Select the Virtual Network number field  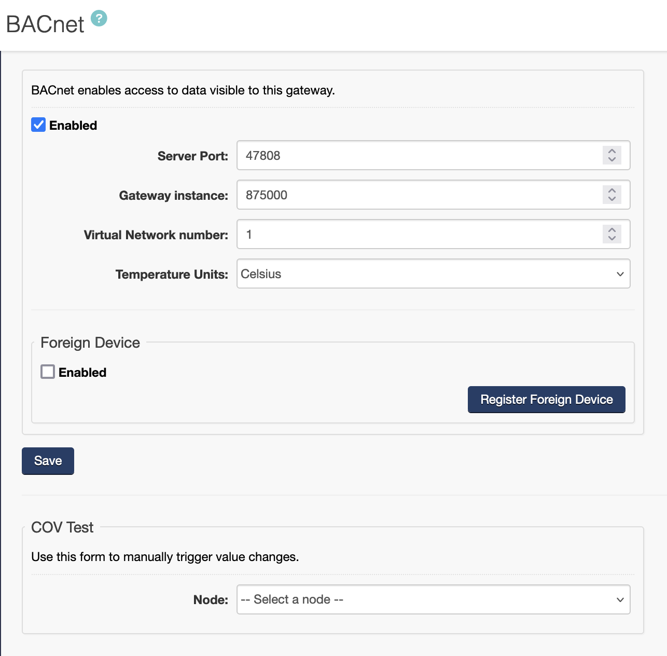tap(415, 234)
